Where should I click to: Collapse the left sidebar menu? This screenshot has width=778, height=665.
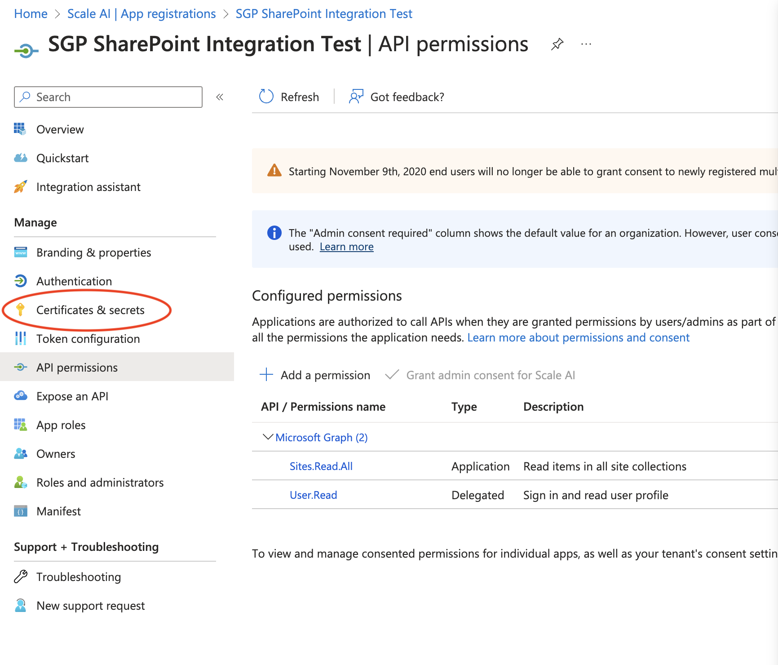coord(220,97)
